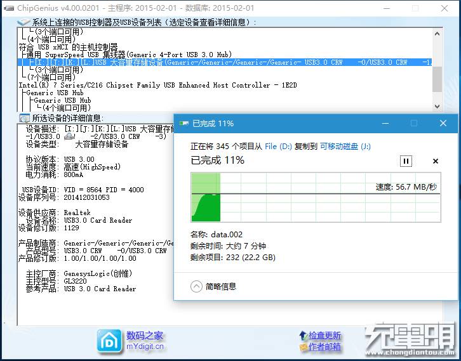Click the VID = 8564 PID = 4000 value
Viewport: 461px width, 361px height.
[x=104, y=190]
